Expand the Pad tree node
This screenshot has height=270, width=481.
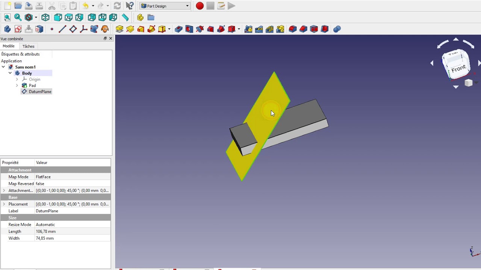[17, 85]
